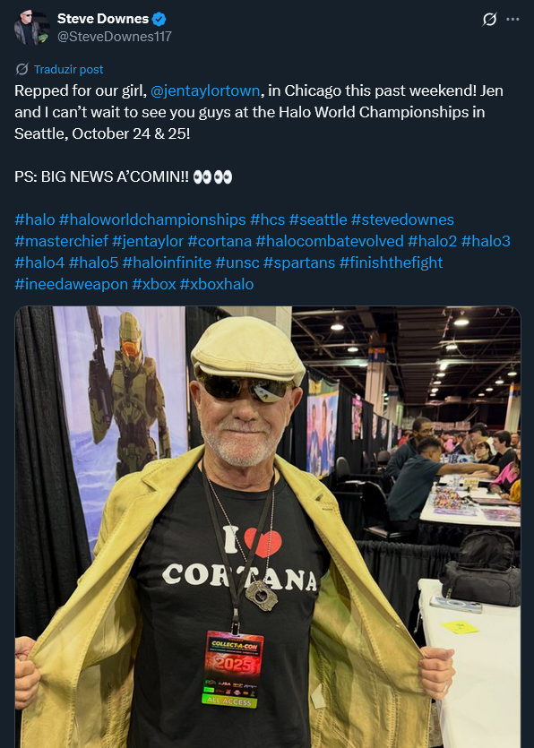Open the Steve Downes display name
This screenshot has height=748, width=534.
pyautogui.click(x=103, y=19)
